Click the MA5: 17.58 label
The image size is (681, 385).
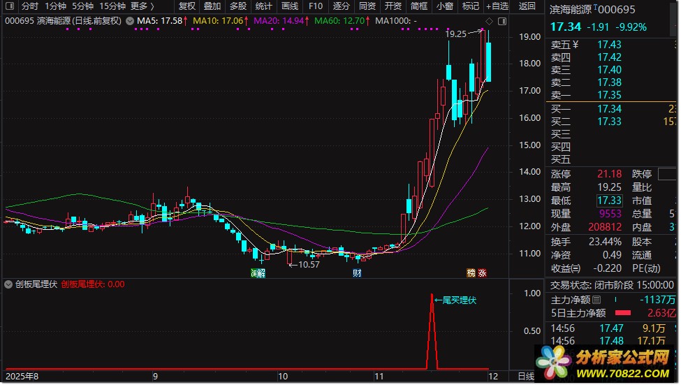[x=160, y=21]
